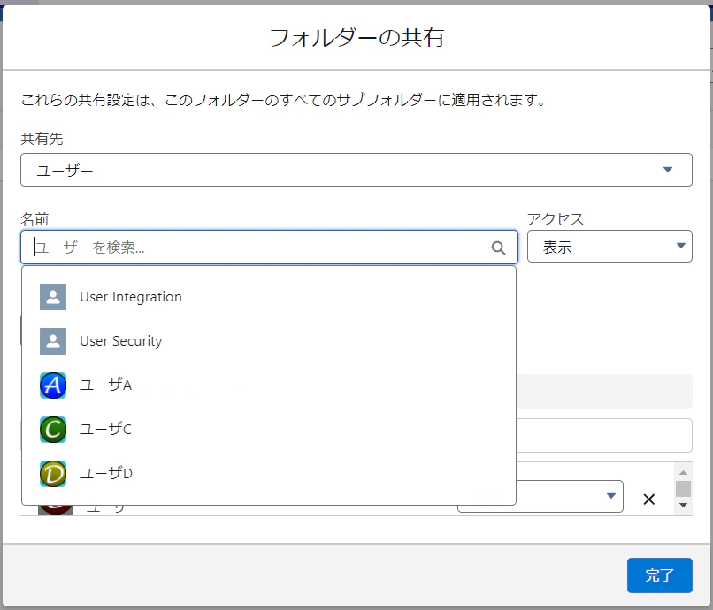
Task: Select User Integration avatar icon
Action: [x=53, y=297]
